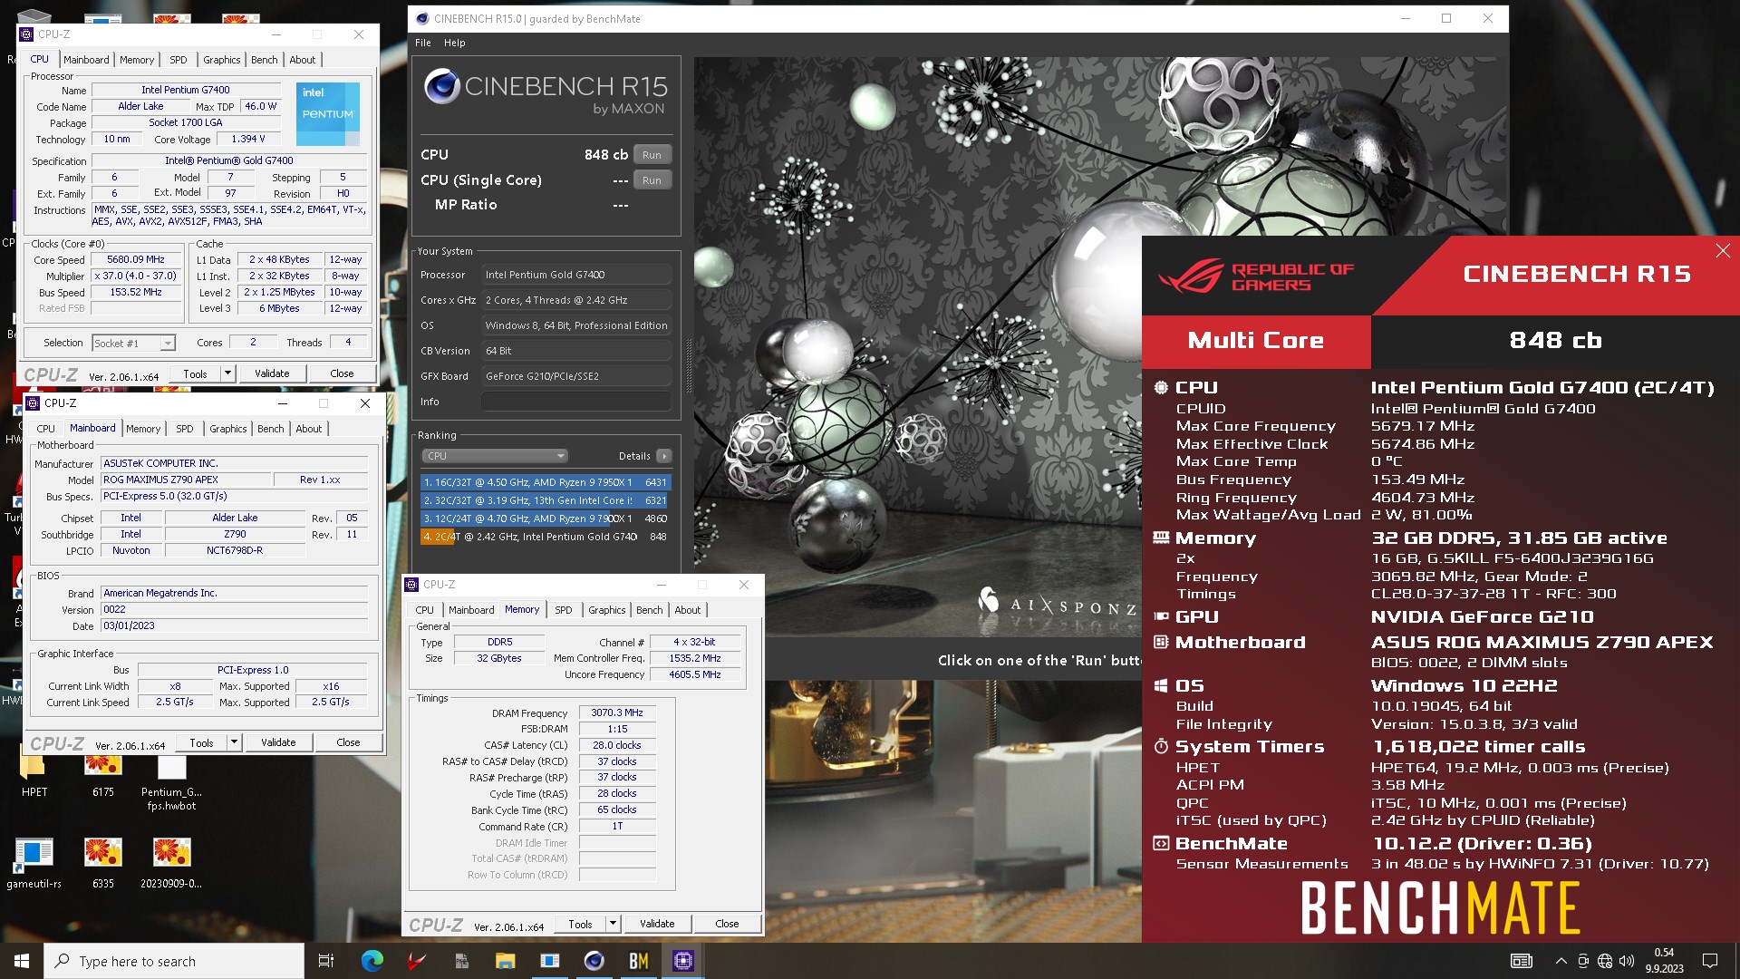The width and height of the screenshot is (1740, 979).
Task: Switch to Mainboard tab in top CPU-Z window
Action: tap(86, 60)
